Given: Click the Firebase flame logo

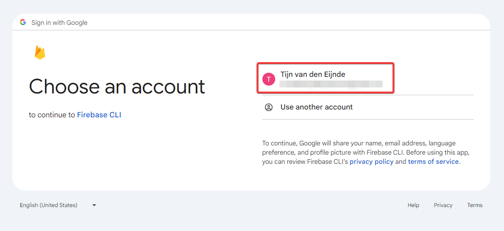Looking at the screenshot, I should point(40,52).
